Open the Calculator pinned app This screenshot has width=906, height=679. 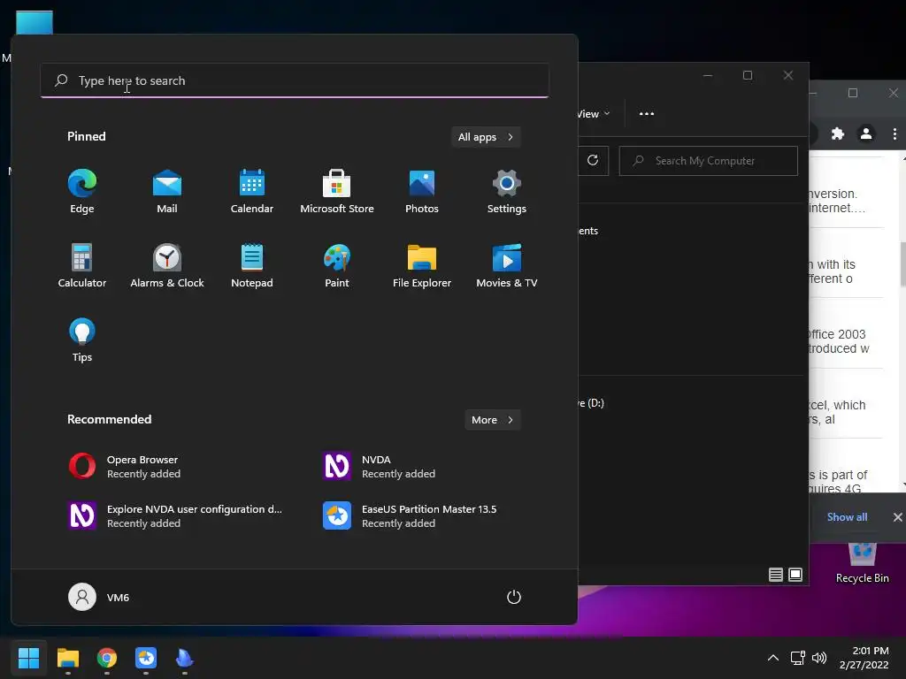pyautogui.click(x=82, y=265)
